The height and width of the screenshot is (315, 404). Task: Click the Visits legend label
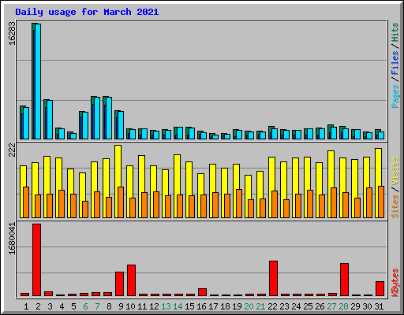tap(395, 171)
